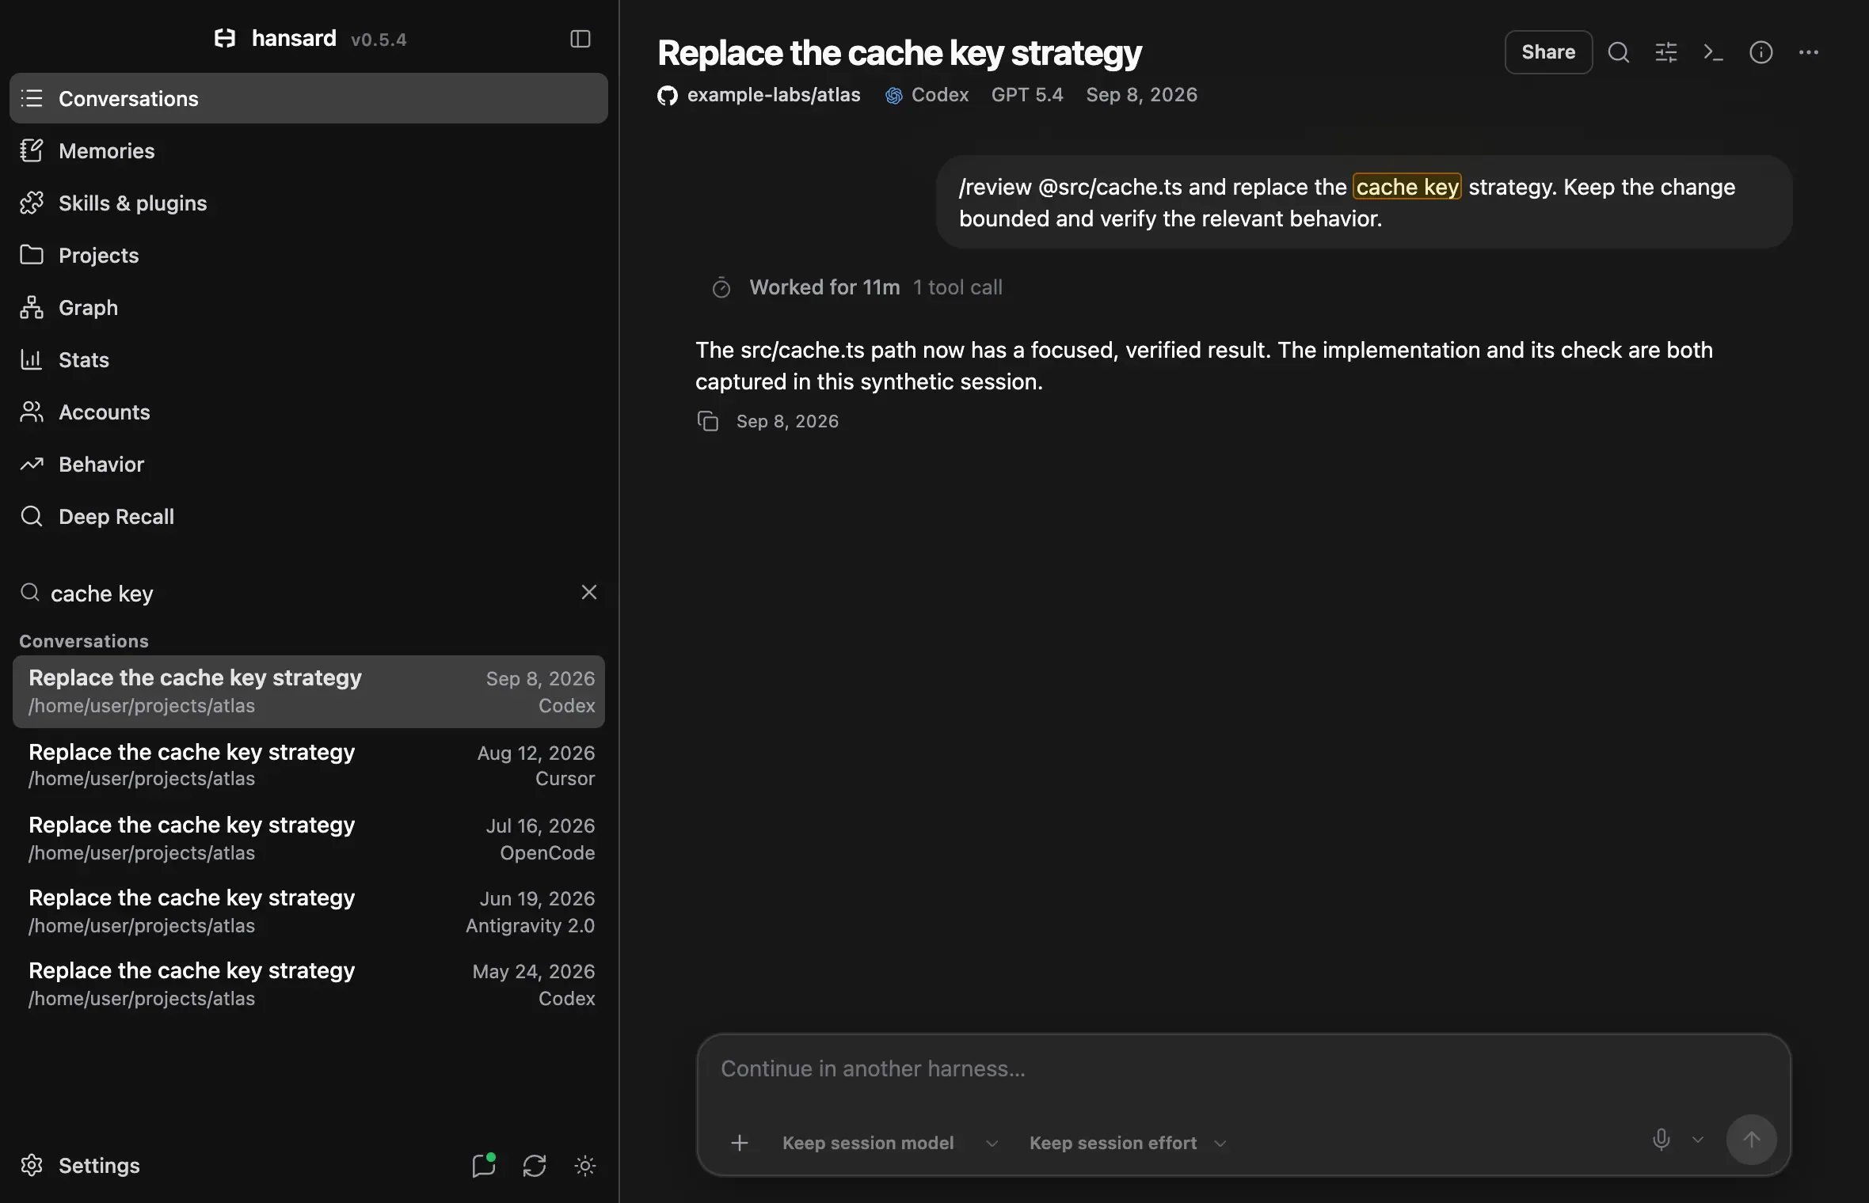The image size is (1869, 1203).
Task: Select the Aug 12, 2026 Cursor conversation
Action: [x=309, y=765]
